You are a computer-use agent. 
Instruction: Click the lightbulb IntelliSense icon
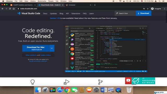coord(33,82)
